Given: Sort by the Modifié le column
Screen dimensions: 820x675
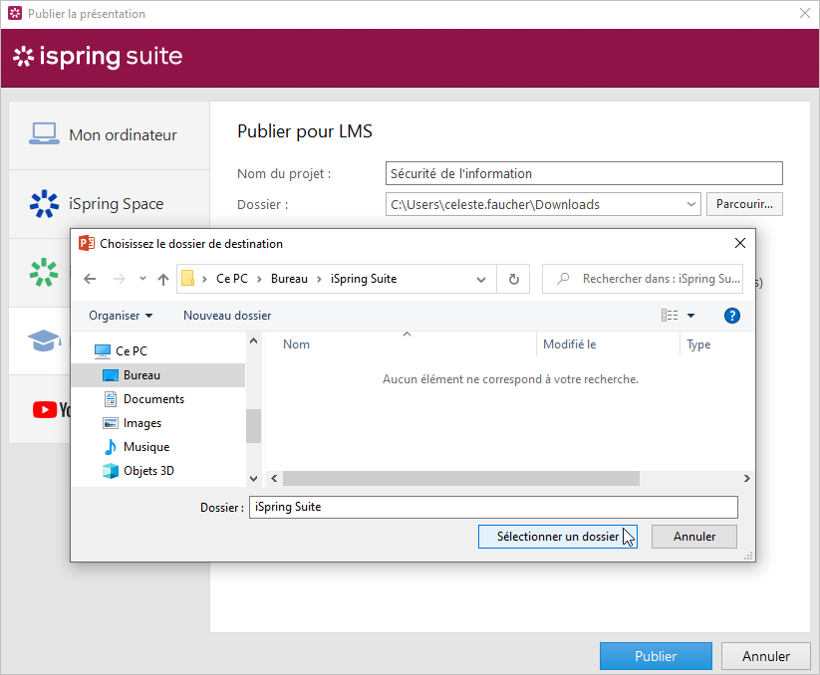Looking at the screenshot, I should click(570, 344).
